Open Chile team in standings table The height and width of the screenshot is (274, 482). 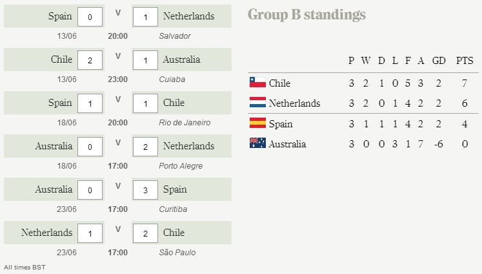click(x=279, y=83)
